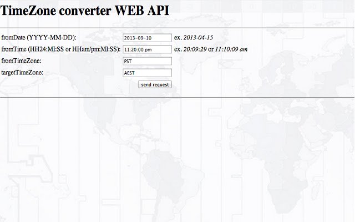Click the example time 11:10:09 am

point(231,49)
